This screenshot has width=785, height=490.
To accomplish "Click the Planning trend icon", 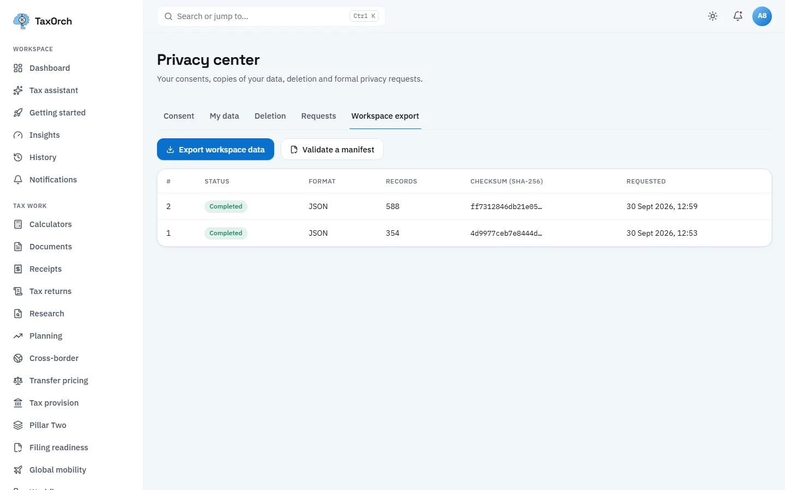I will (x=18, y=336).
